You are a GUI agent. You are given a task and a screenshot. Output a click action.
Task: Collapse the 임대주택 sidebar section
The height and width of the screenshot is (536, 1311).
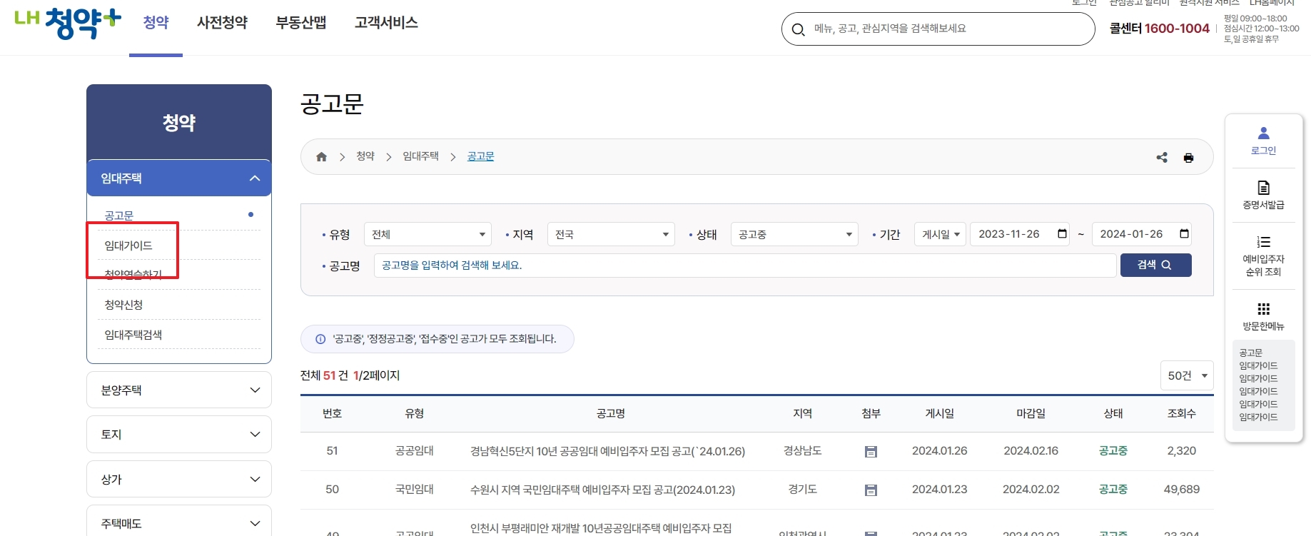[x=179, y=178]
